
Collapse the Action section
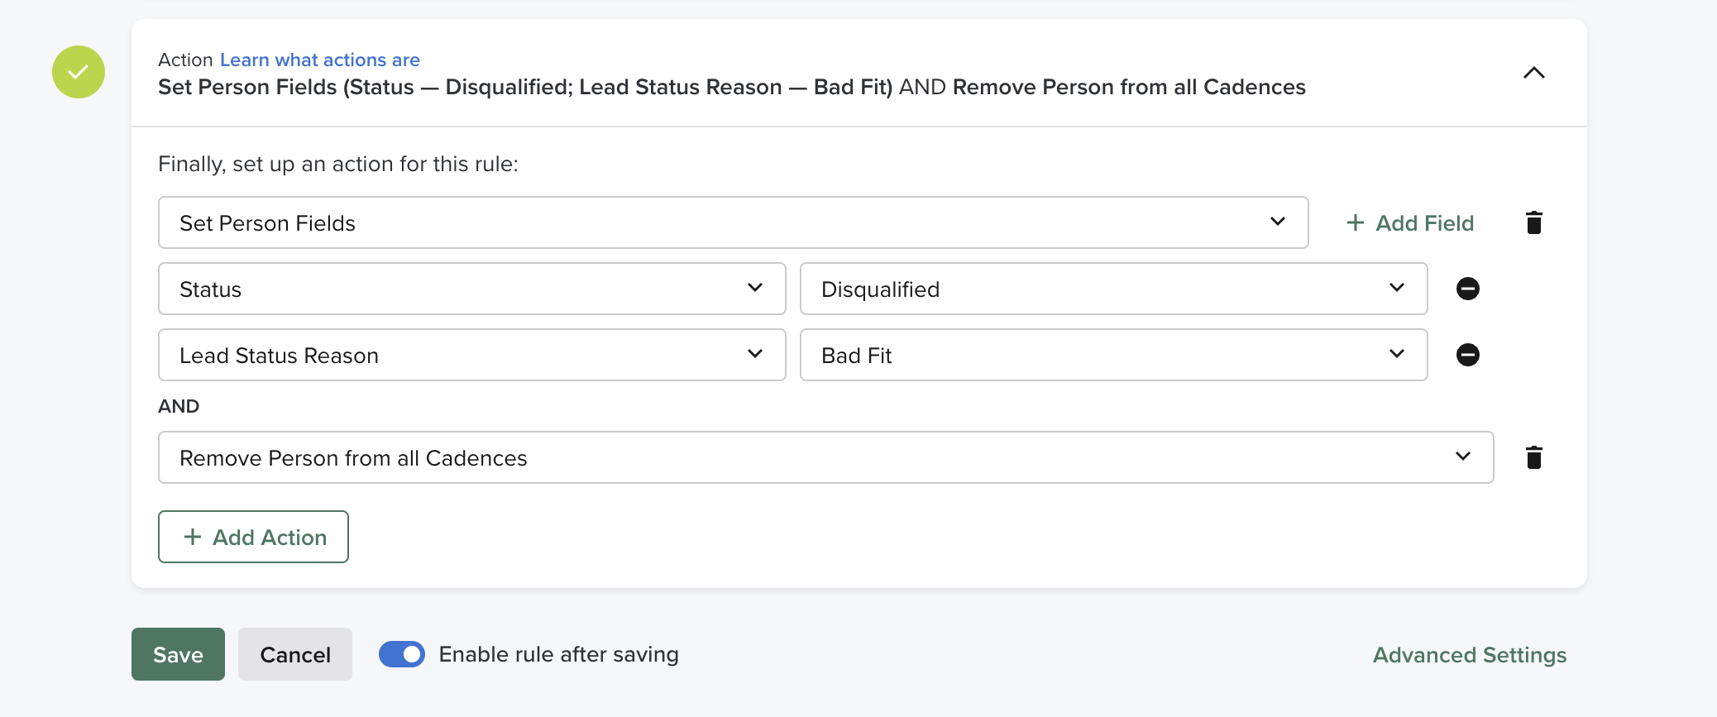point(1535,72)
